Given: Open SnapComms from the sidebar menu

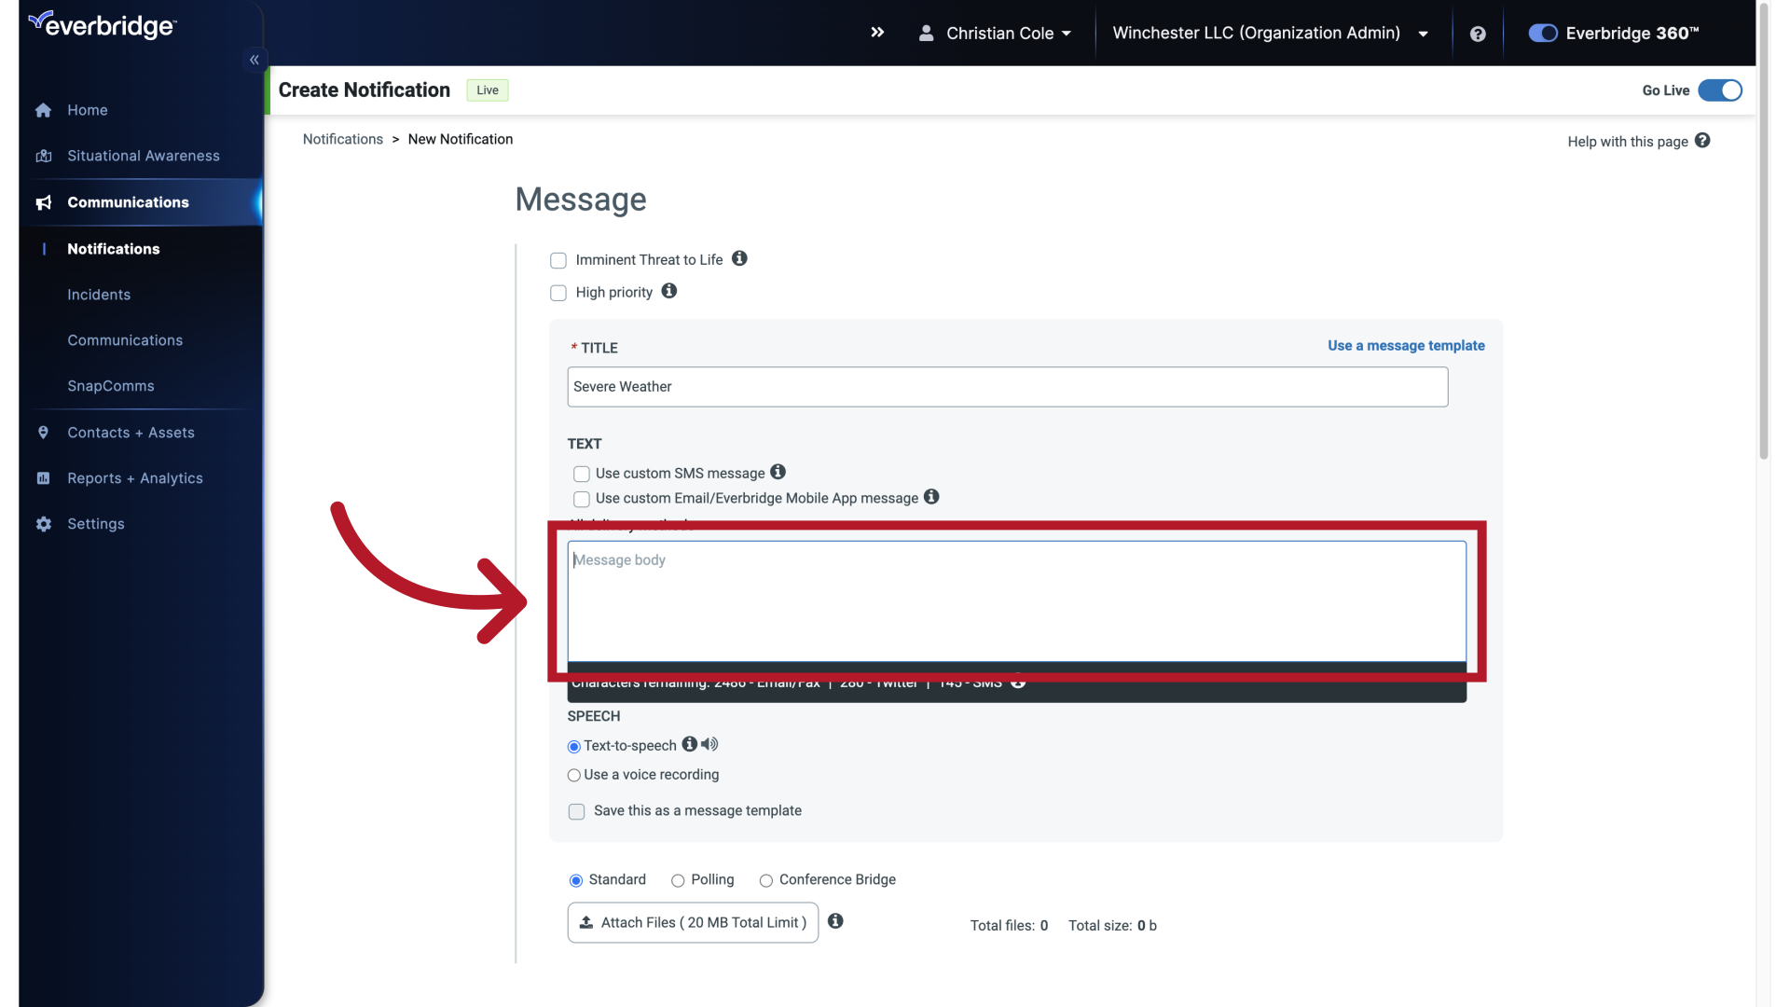Looking at the screenshot, I should coord(110,386).
